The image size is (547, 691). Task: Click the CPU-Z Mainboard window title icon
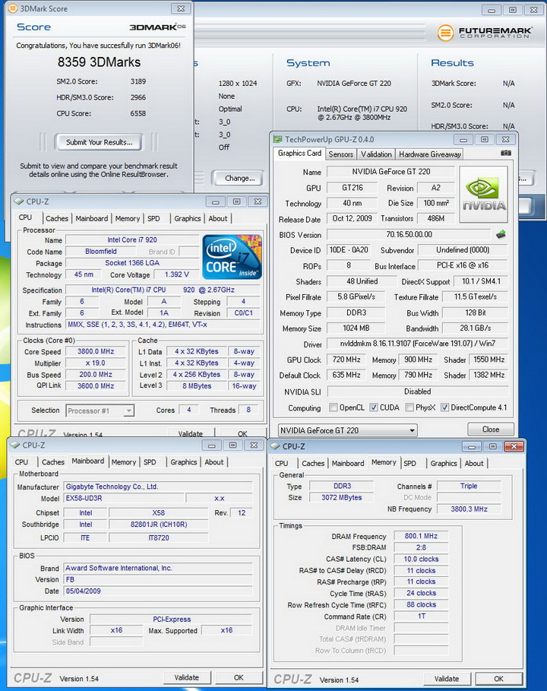[x=15, y=445]
